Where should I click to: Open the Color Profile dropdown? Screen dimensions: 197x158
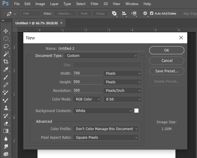point(106,129)
